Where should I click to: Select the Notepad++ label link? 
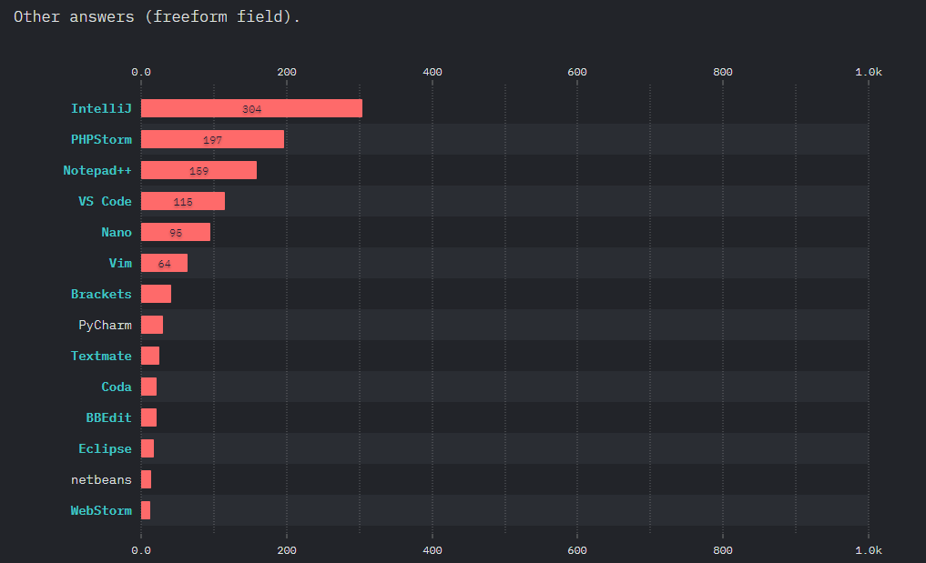[x=97, y=171]
